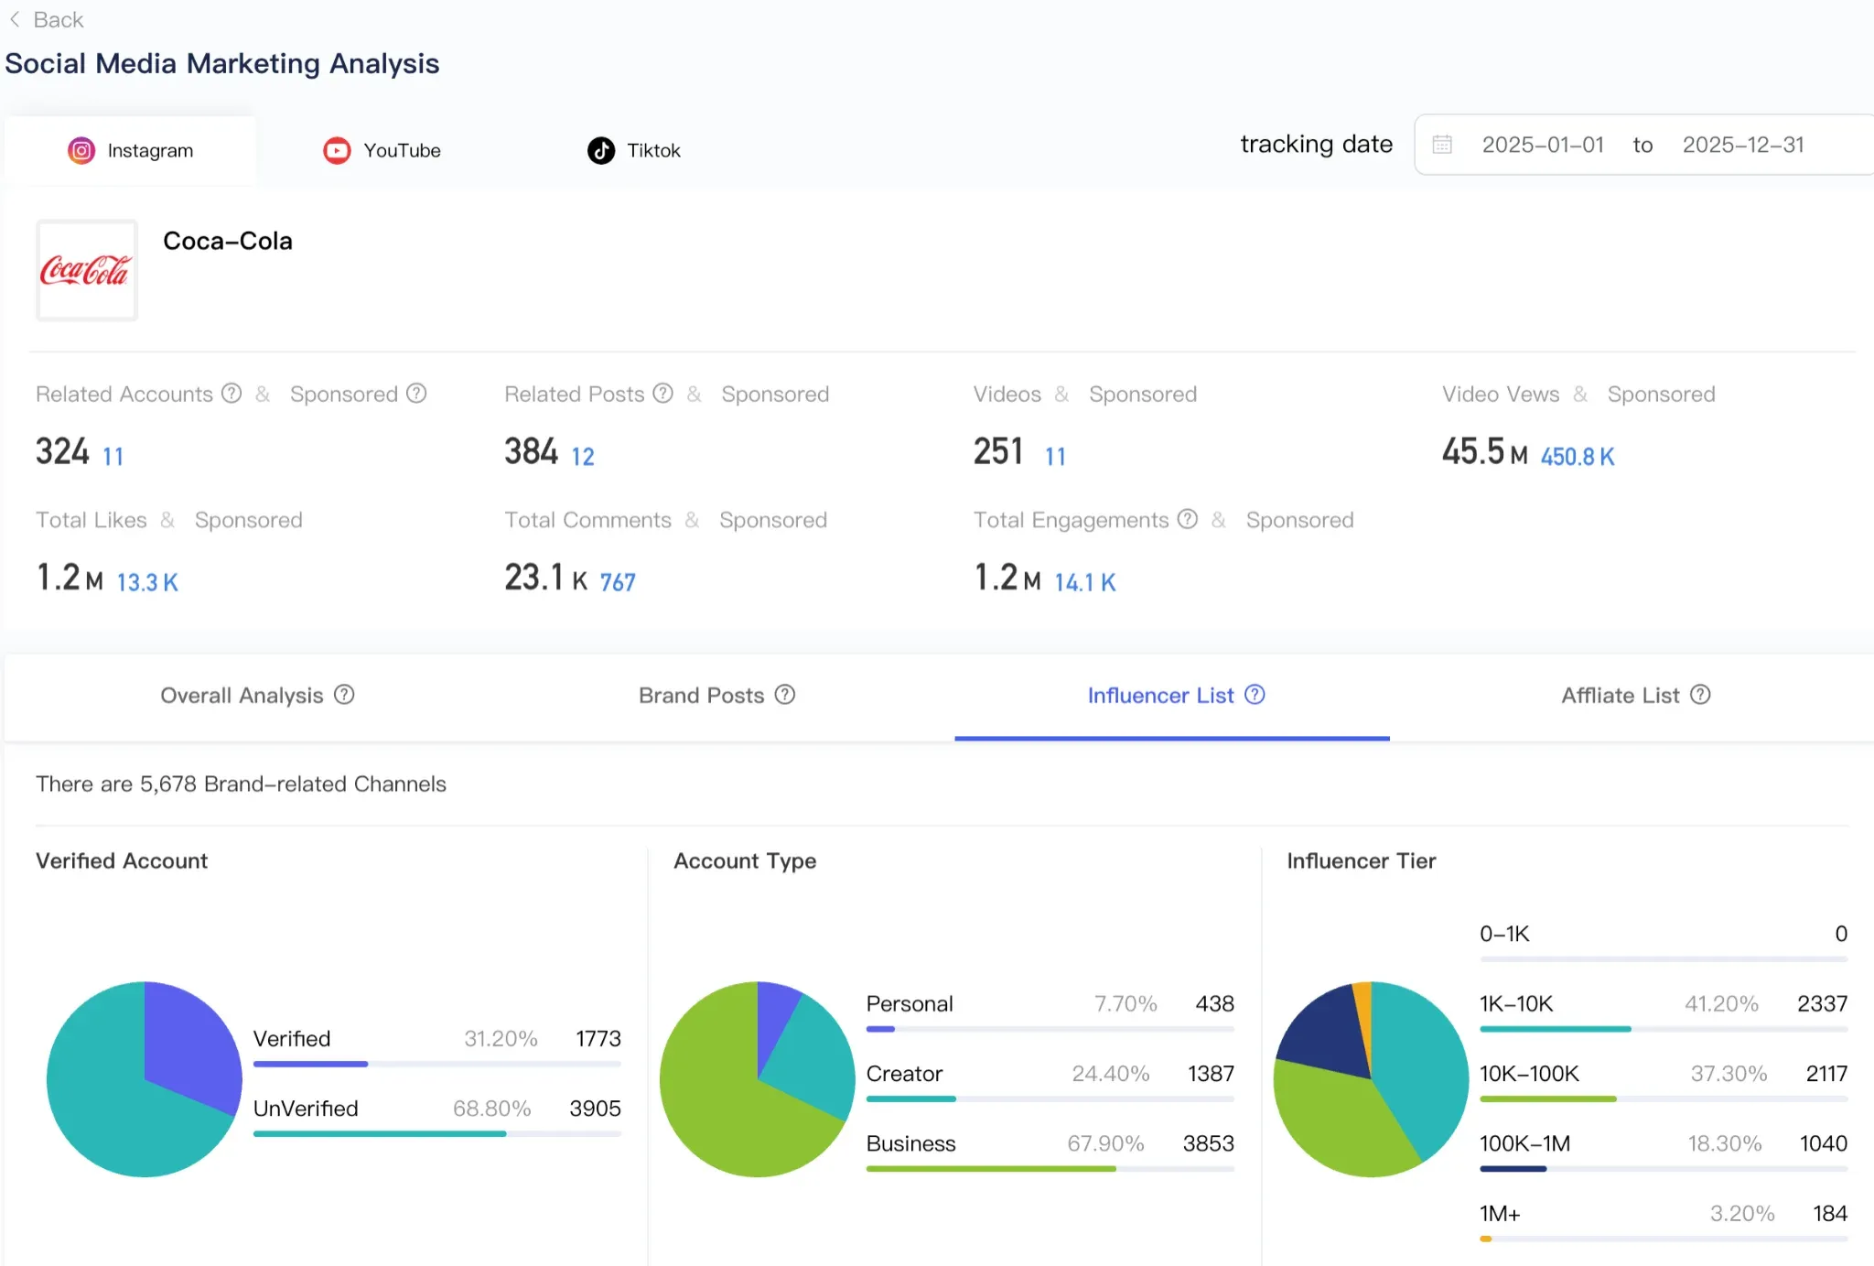This screenshot has height=1266, width=1874.
Task: Click the YouTube logo icon
Action: [337, 150]
